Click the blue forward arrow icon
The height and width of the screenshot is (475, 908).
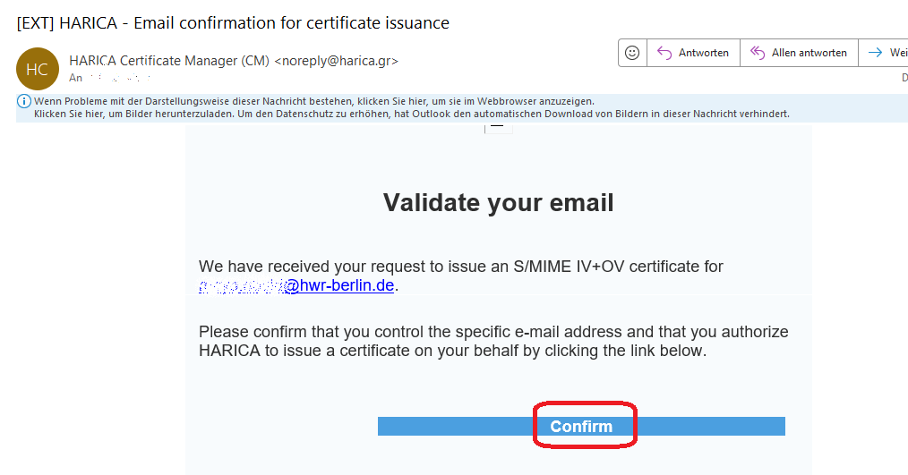(x=875, y=53)
